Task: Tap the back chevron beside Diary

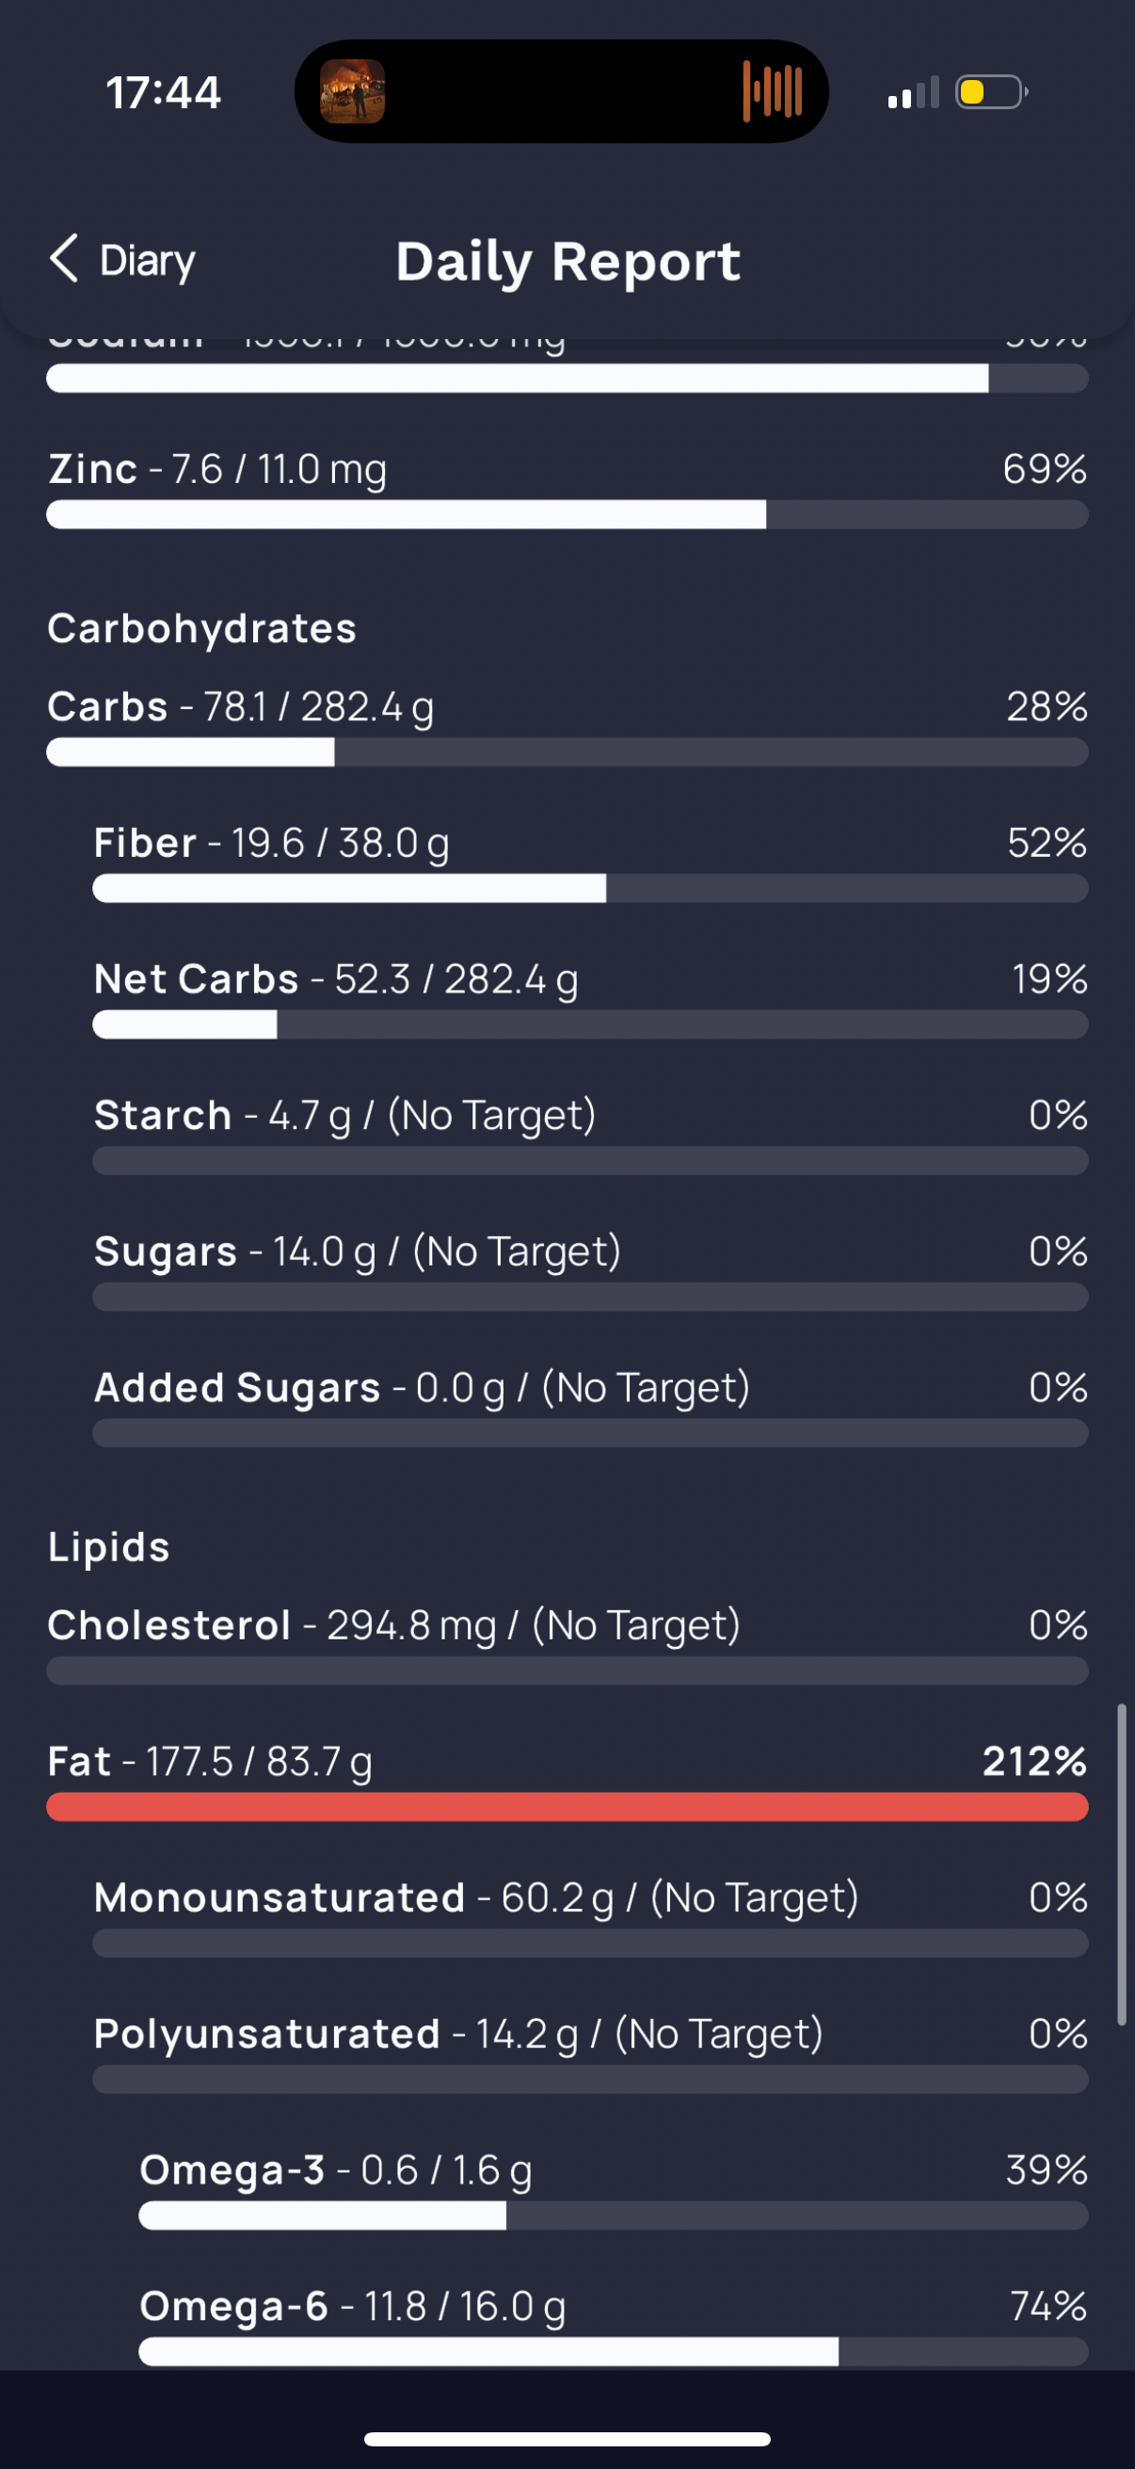Action: point(64,259)
